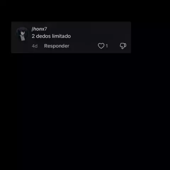Screen dimensions: 170x170
Task: Click the 4d timestamp
Action: pyautogui.click(x=35, y=46)
